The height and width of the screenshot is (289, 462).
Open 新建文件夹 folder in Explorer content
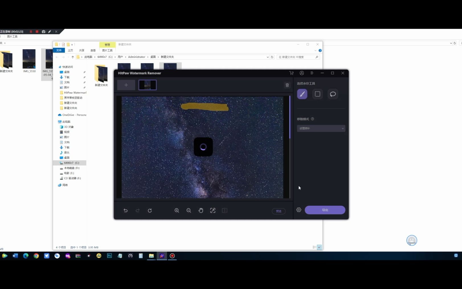[101, 76]
